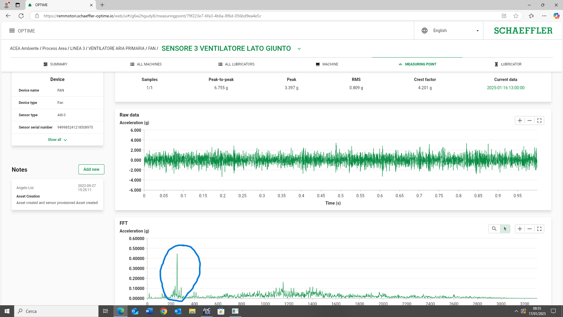
Task: Open the notification center icon
Action: click(x=553, y=311)
